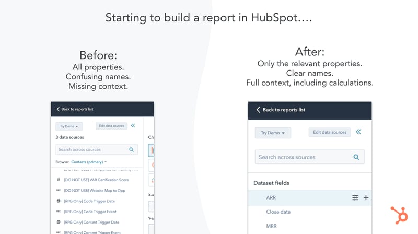Click the text icon beside Code Trigger Event
This screenshot has width=418, height=234.
point(59,212)
